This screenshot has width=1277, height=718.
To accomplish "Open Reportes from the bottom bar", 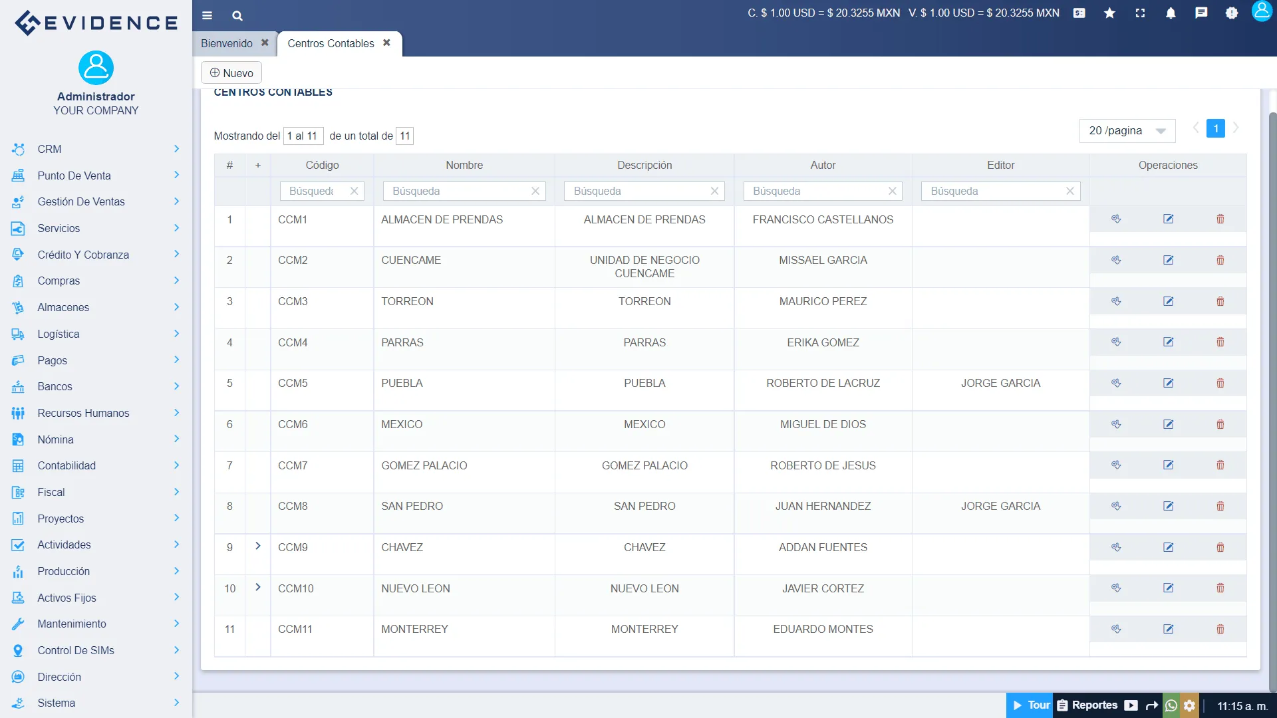I will tap(1093, 705).
